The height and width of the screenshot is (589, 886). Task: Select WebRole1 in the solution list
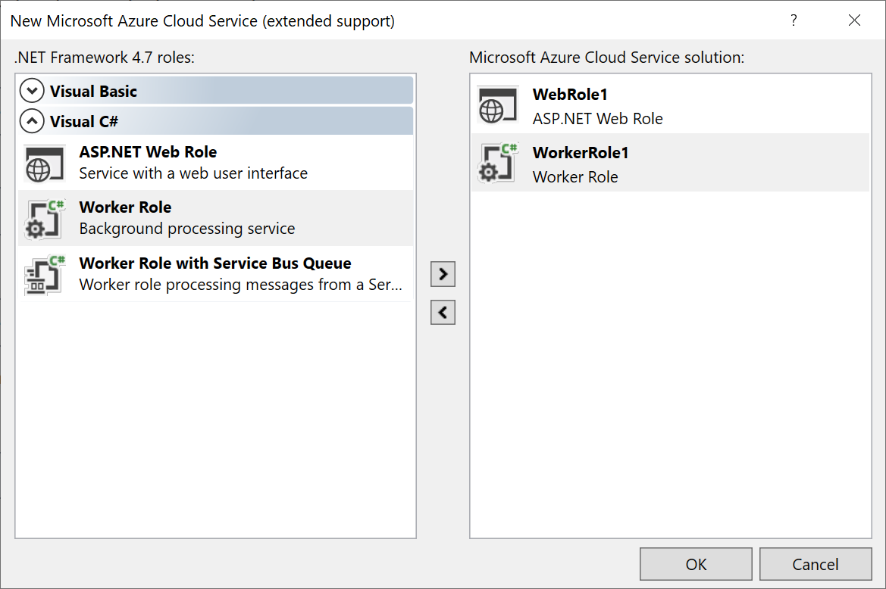tap(571, 95)
